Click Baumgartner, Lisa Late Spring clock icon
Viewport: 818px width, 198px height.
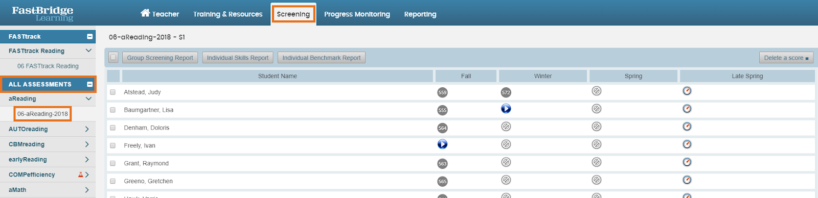pos(687,109)
